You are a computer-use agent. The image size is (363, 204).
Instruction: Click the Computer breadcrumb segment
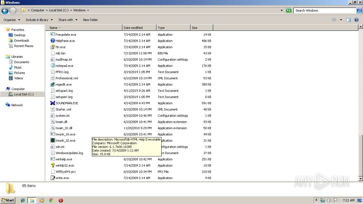coord(37,10)
